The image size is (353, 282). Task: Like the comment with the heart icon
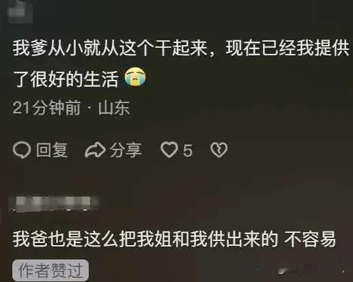click(x=169, y=150)
